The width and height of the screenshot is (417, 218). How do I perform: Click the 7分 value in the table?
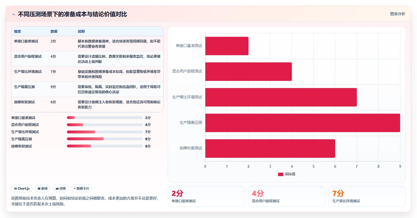tap(53, 72)
